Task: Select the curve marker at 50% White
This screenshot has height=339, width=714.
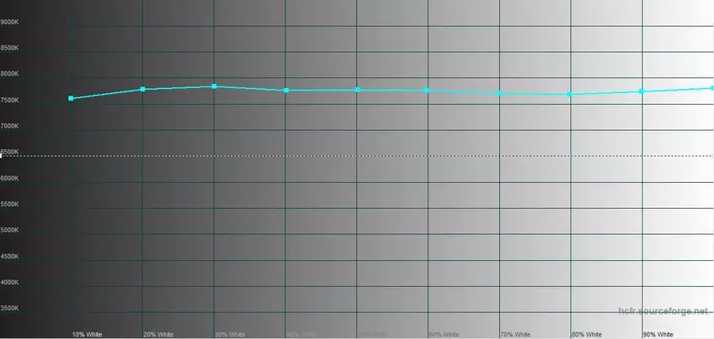Action: 357,90
